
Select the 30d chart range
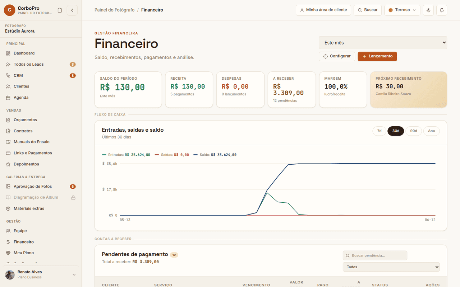tap(396, 131)
